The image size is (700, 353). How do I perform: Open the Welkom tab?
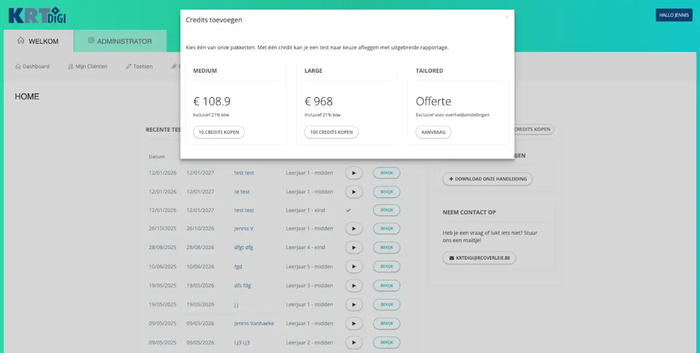[38, 41]
